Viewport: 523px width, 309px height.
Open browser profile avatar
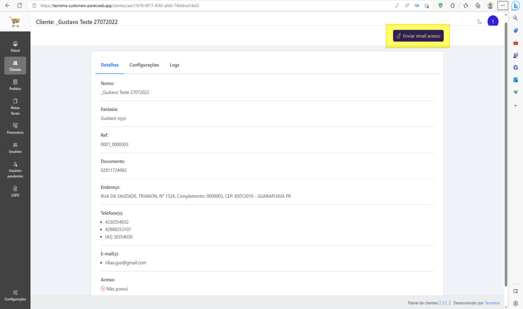[x=490, y=6]
